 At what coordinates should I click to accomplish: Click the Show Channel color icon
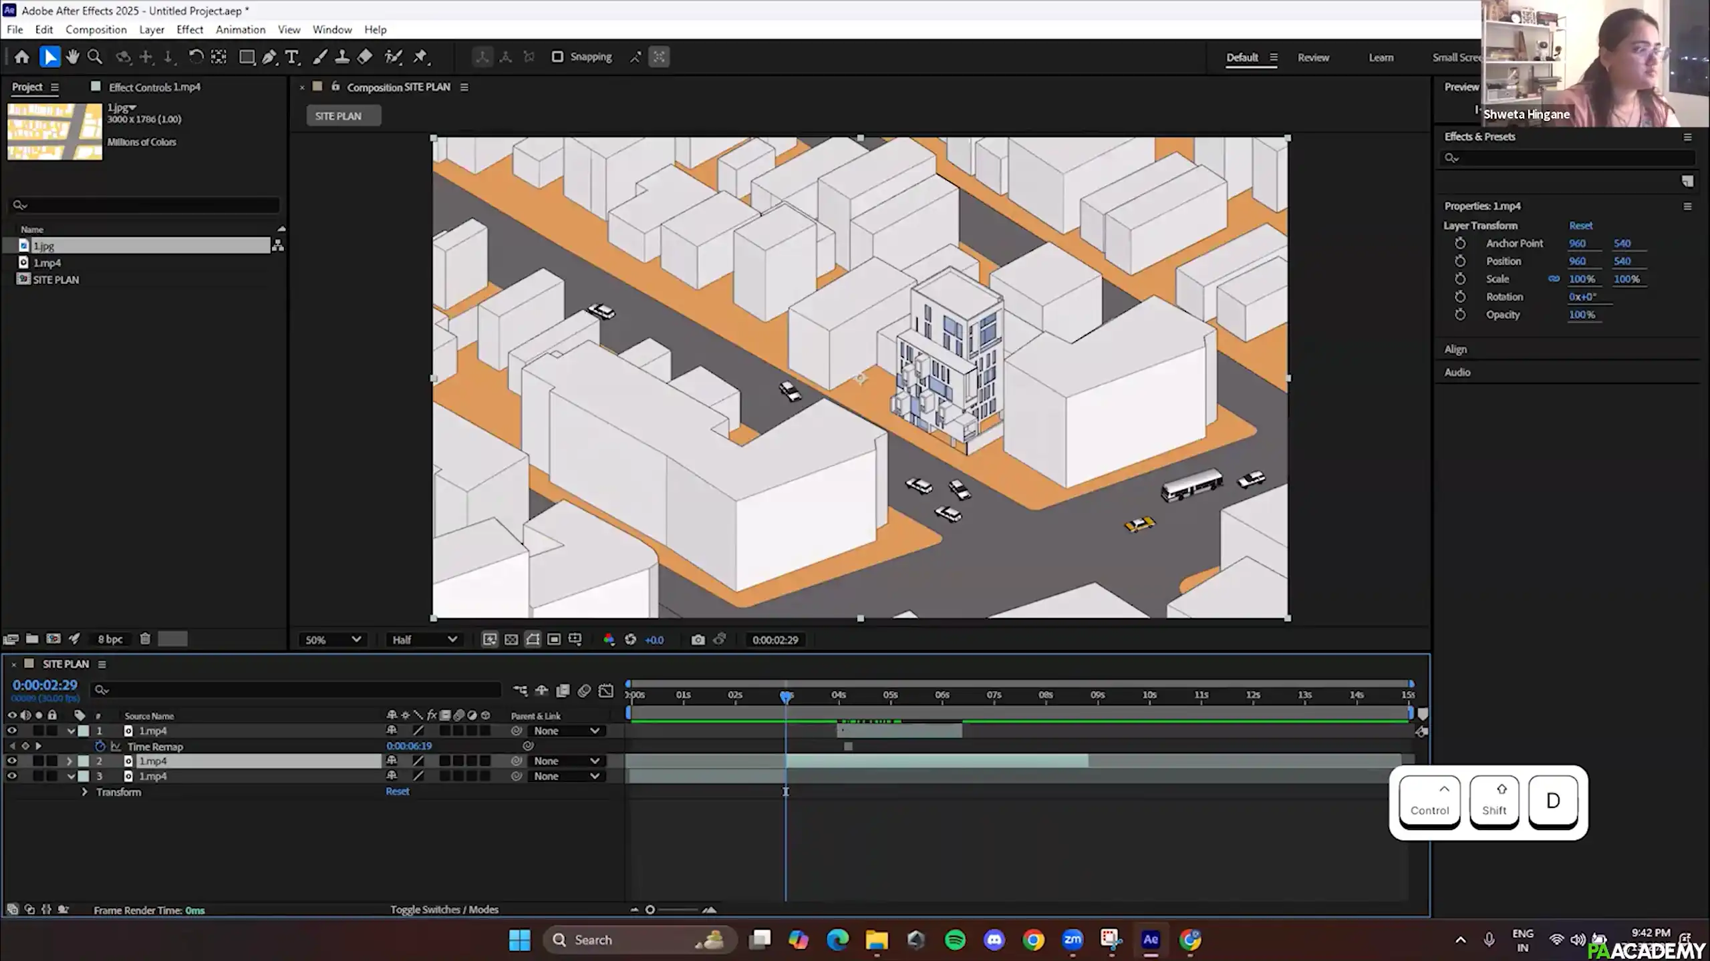click(x=609, y=639)
